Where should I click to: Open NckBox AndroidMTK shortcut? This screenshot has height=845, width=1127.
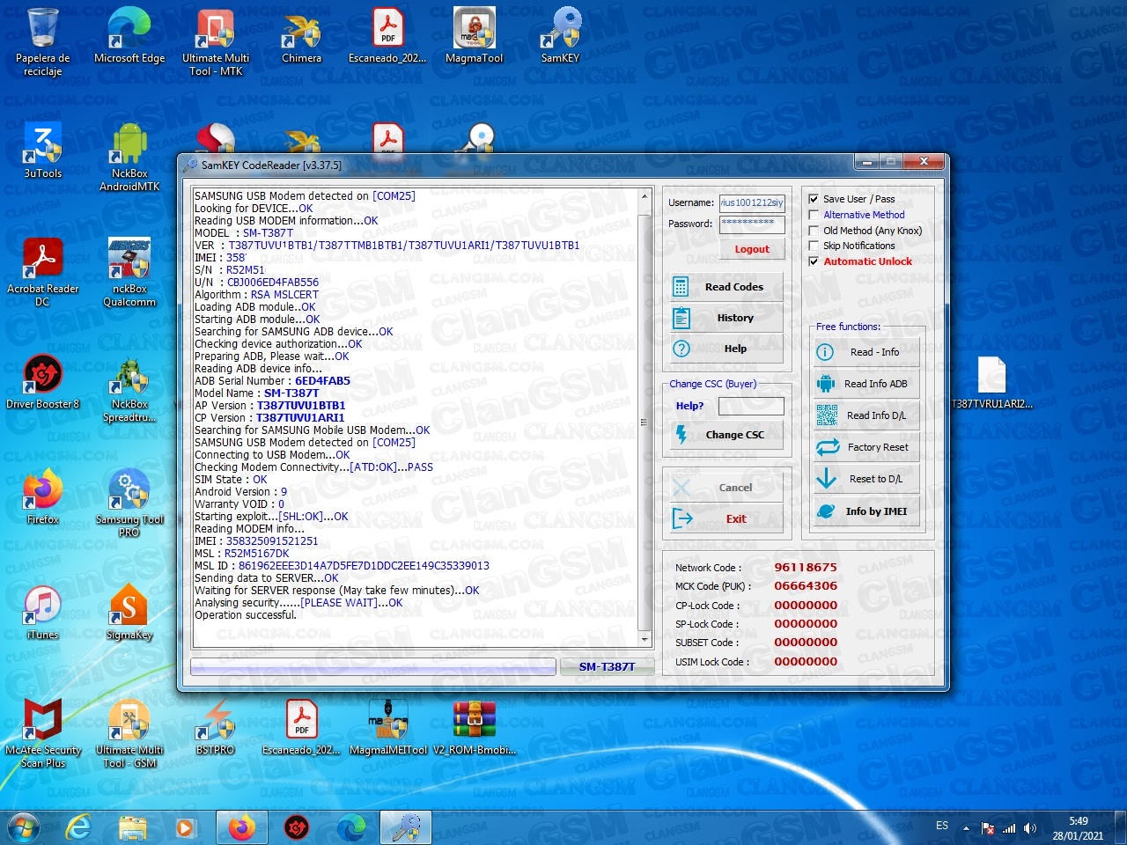129,157
